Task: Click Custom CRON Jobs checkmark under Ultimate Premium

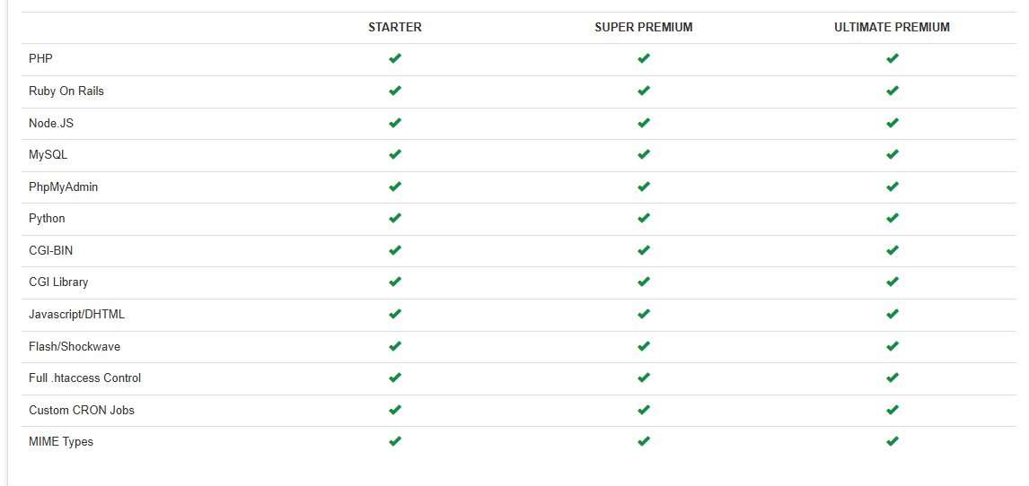Action: pyautogui.click(x=892, y=410)
